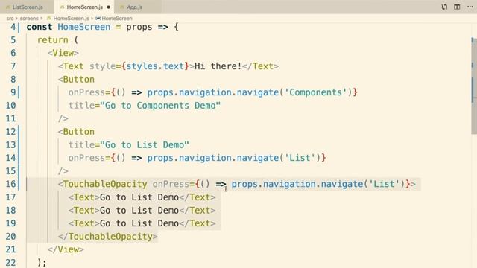Viewport: 477px width, 268px height.
Task: Click the second Button tag on line 12
Action: 76,132
